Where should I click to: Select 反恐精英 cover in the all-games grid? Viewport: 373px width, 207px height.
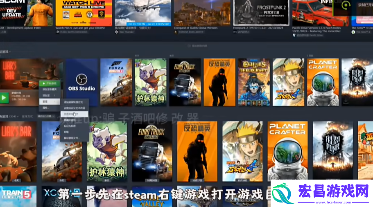197,152
